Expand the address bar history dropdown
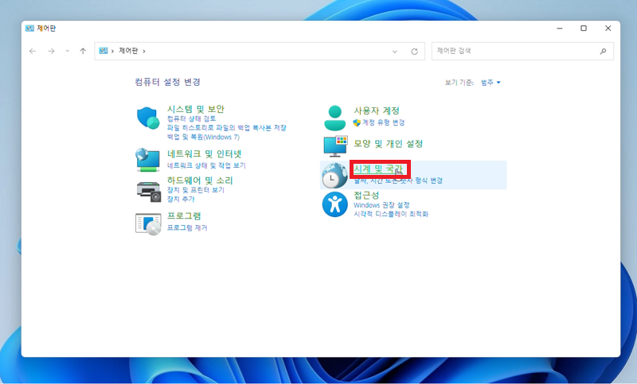 tap(394, 52)
